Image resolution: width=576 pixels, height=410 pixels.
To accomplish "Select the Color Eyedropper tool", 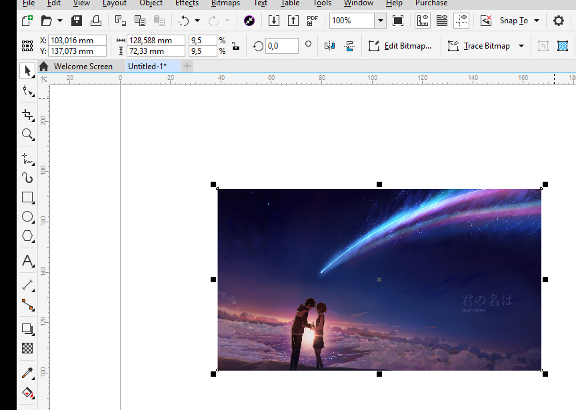I will point(27,373).
